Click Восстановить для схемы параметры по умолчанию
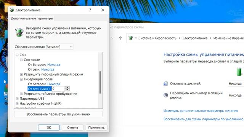This screenshot has height=137, width=244. pos(203,119)
